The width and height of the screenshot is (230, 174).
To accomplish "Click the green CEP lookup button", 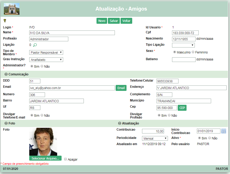I will 182,108.
